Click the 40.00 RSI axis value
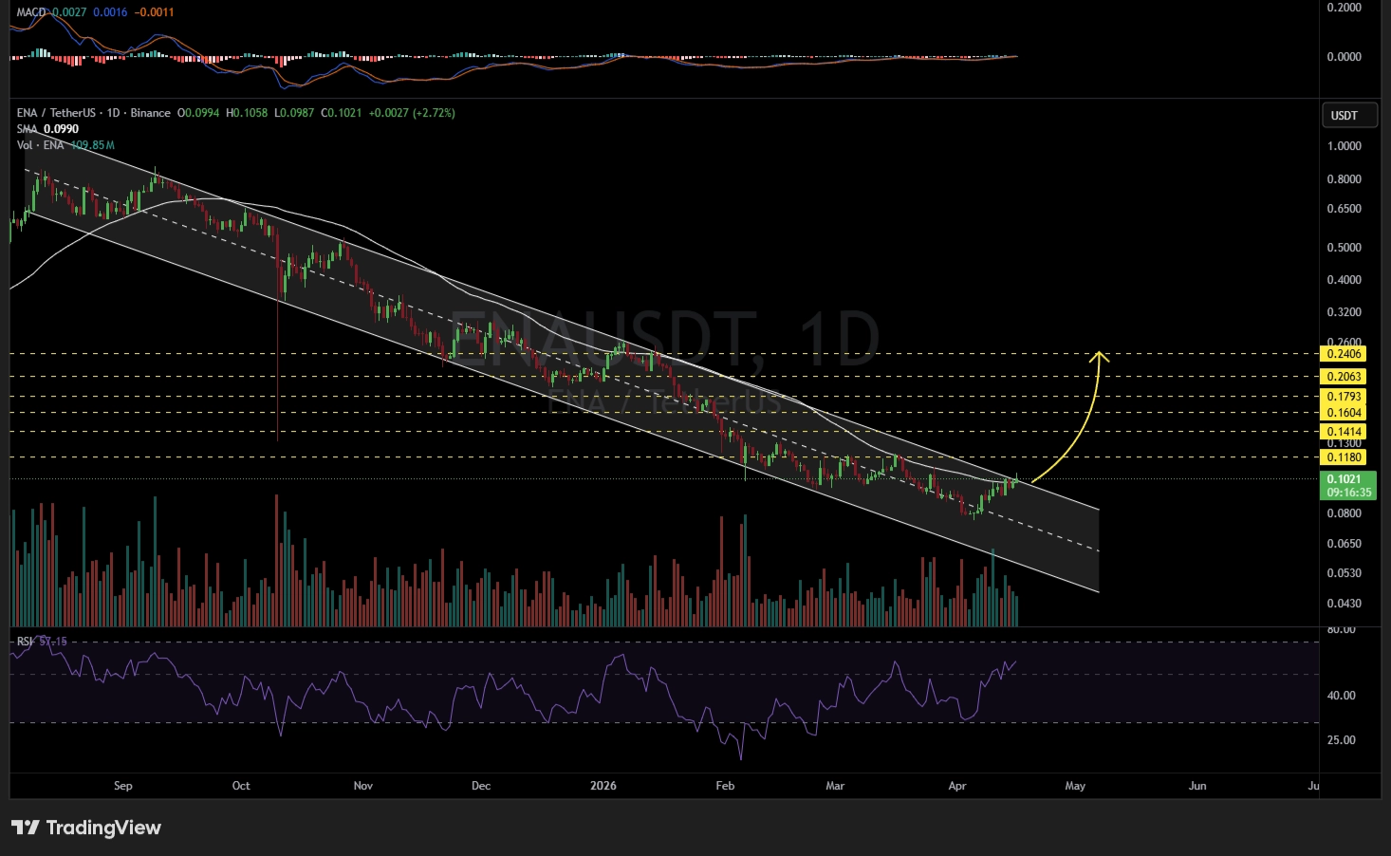The width and height of the screenshot is (1391, 856). pyautogui.click(x=1341, y=696)
